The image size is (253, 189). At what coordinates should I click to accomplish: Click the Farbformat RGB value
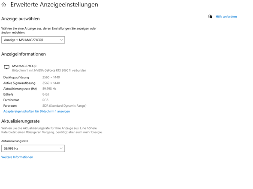coord(45,100)
